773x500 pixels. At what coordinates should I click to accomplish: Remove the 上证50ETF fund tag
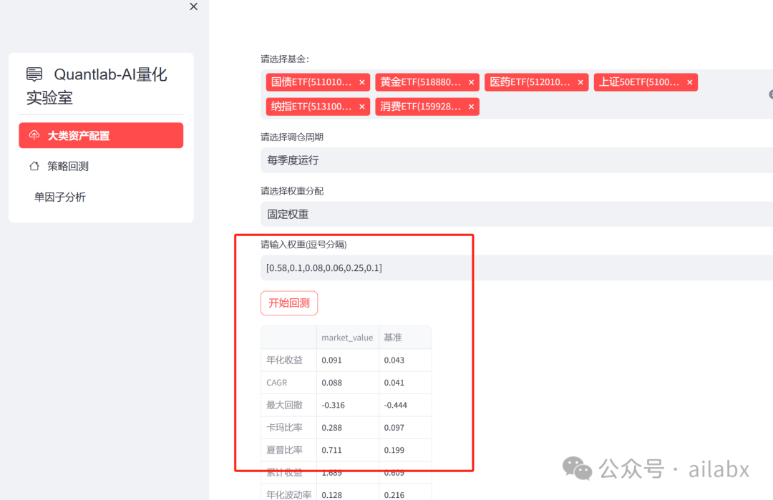pos(689,82)
